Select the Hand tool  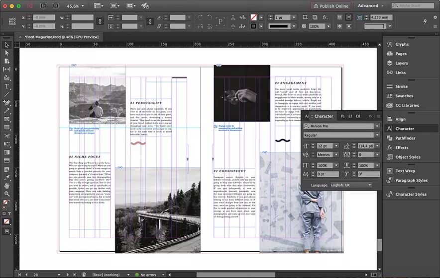[6, 185]
